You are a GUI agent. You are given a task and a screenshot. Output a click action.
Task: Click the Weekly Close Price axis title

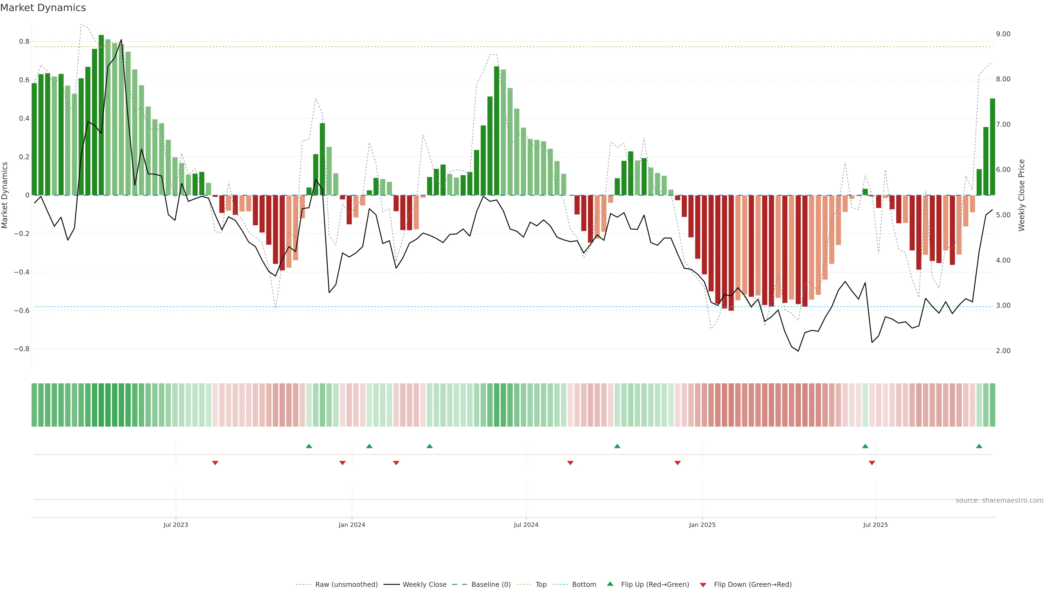pyautogui.click(x=1021, y=195)
